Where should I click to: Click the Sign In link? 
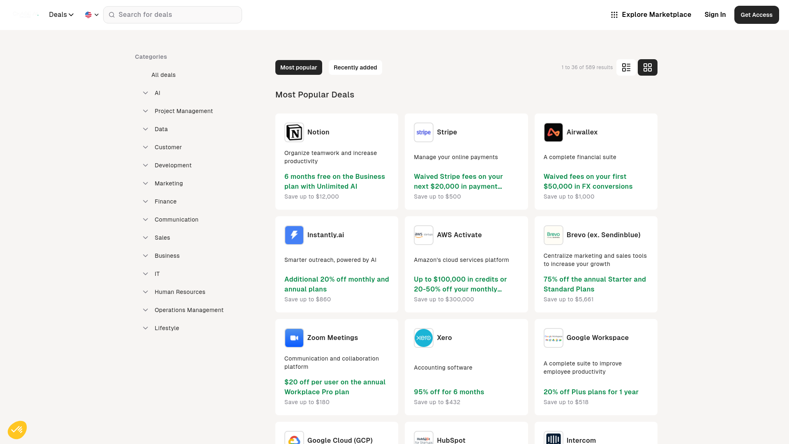tap(715, 15)
